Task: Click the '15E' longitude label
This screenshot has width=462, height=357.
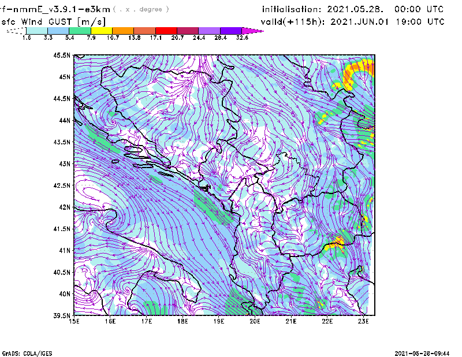Action: pyautogui.click(x=74, y=321)
